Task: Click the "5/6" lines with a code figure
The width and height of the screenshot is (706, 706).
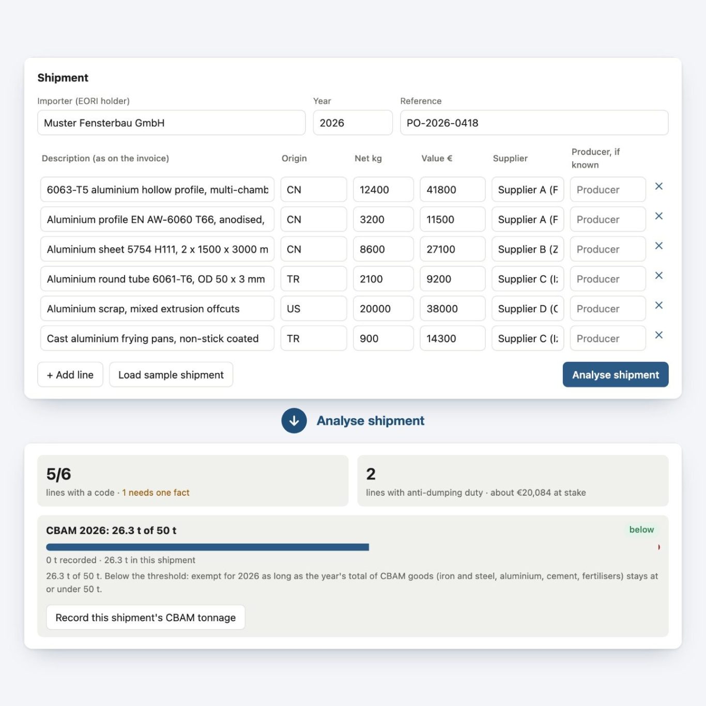Action: point(58,474)
